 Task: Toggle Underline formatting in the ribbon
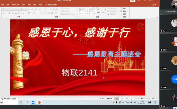10,13
